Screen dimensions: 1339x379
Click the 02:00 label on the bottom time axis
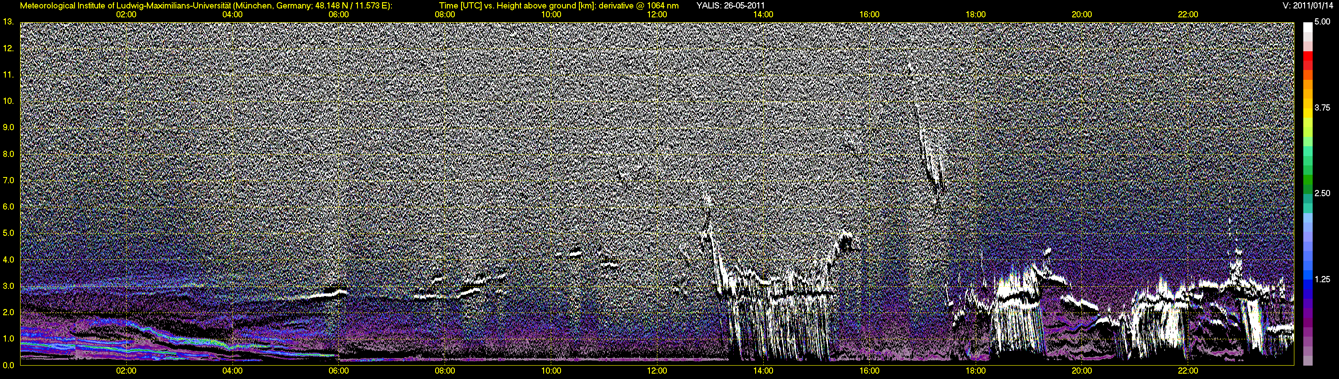coord(126,371)
